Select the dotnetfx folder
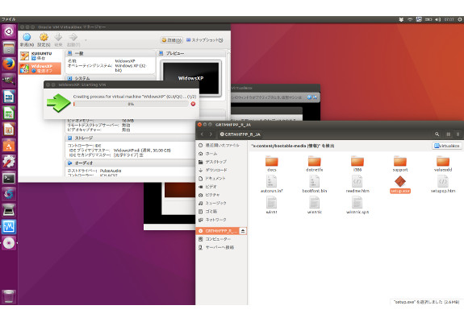This screenshot has height=322, width=464. tap(314, 163)
